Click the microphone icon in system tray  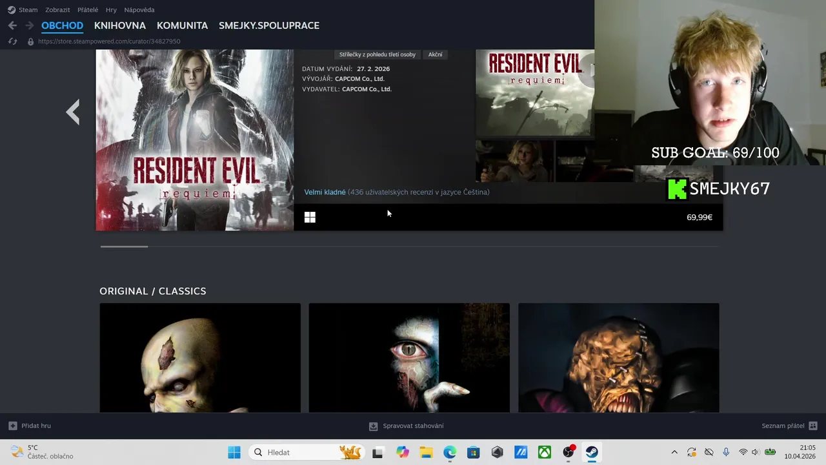pos(726,452)
